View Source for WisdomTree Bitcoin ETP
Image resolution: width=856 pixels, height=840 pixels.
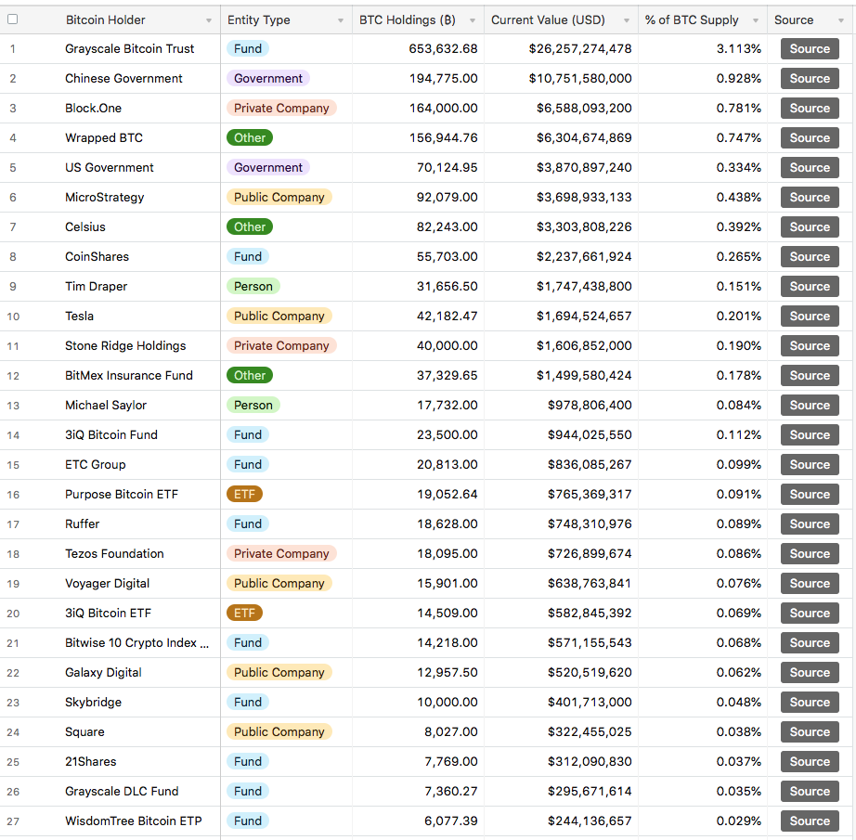[x=810, y=821]
